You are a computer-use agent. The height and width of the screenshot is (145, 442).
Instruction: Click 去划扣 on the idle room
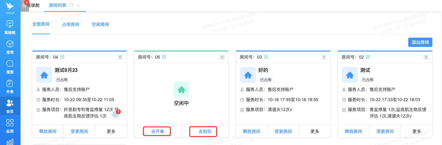[x=203, y=131]
